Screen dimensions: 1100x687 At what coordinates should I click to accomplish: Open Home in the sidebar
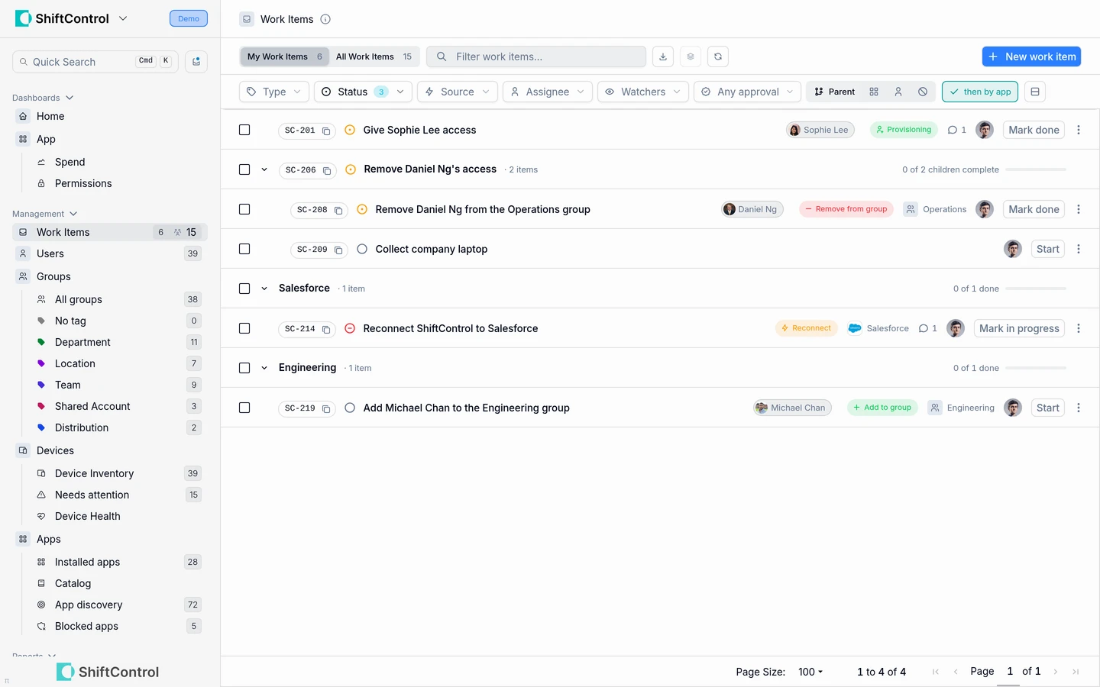tap(50, 116)
